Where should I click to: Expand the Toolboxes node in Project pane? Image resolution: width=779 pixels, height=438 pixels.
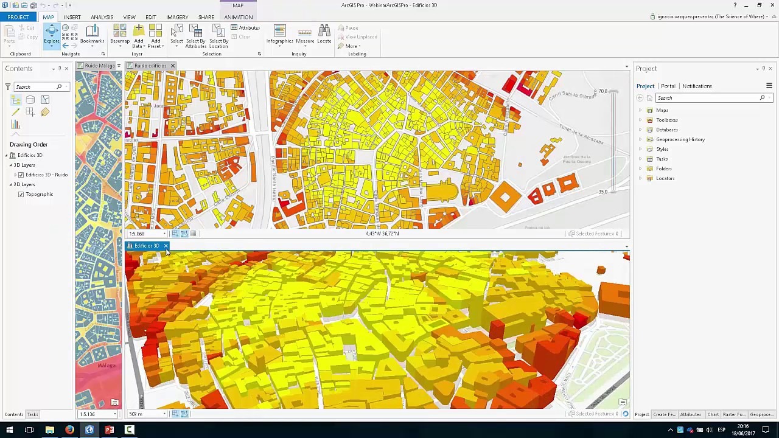pyautogui.click(x=640, y=120)
